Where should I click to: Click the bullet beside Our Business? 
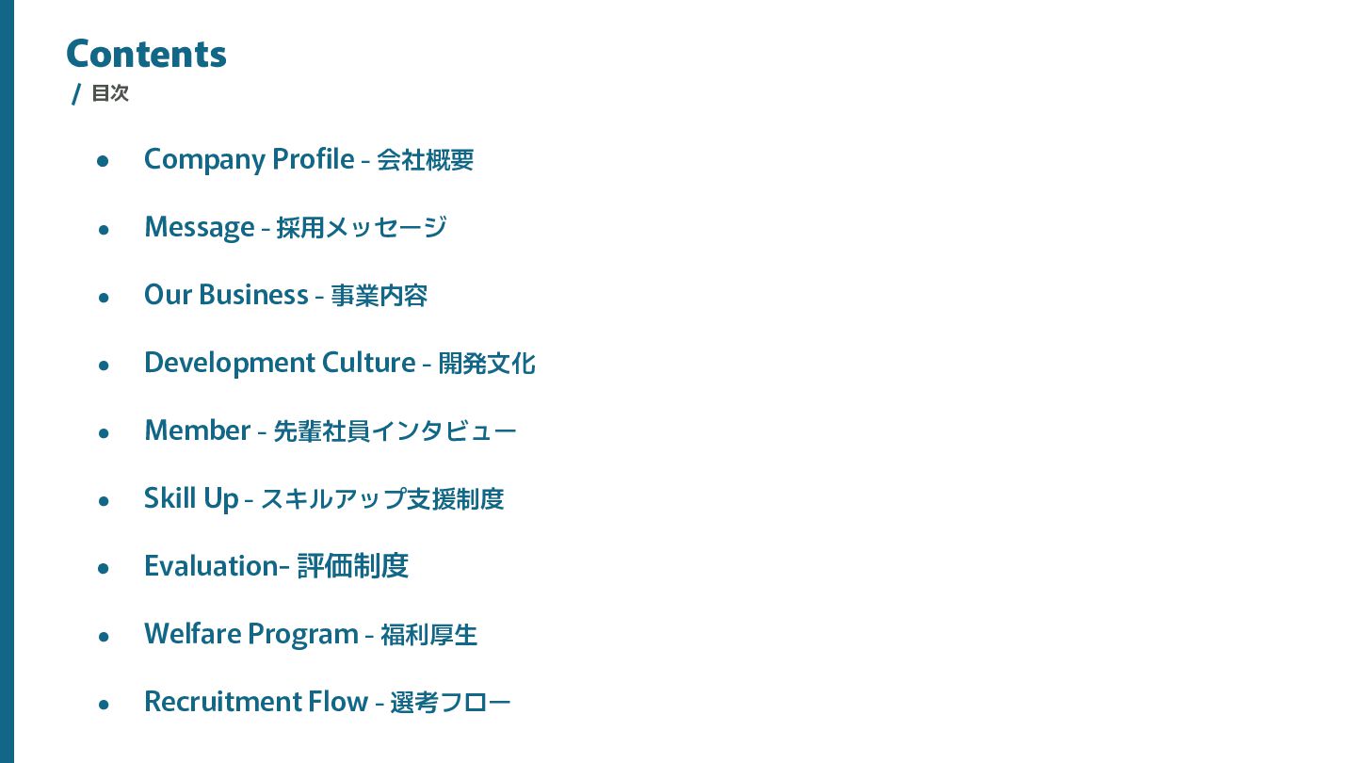tap(104, 297)
